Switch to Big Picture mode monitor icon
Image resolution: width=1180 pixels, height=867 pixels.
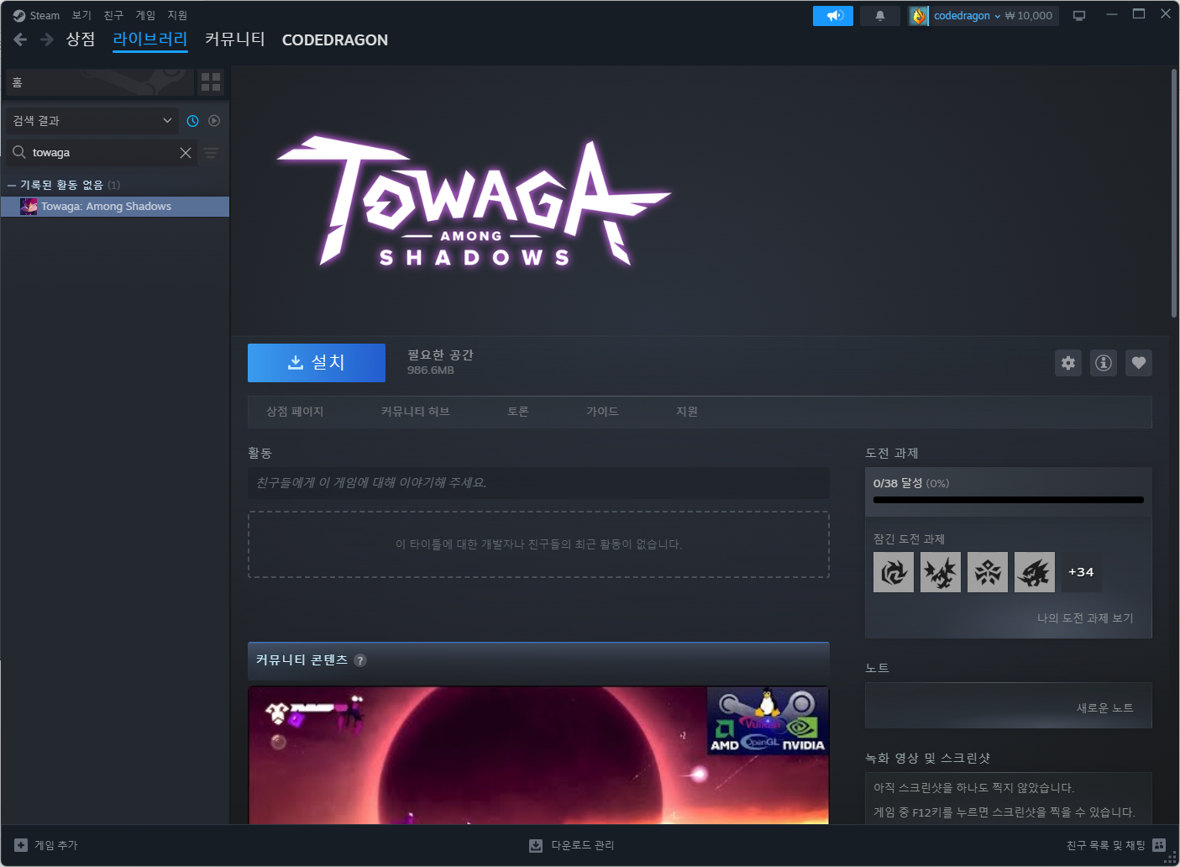(x=1079, y=16)
